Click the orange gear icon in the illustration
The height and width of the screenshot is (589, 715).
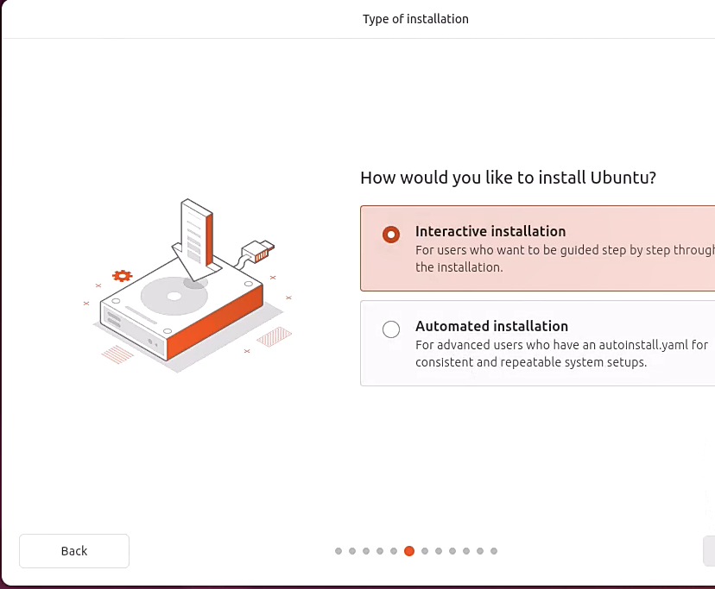pyautogui.click(x=122, y=276)
